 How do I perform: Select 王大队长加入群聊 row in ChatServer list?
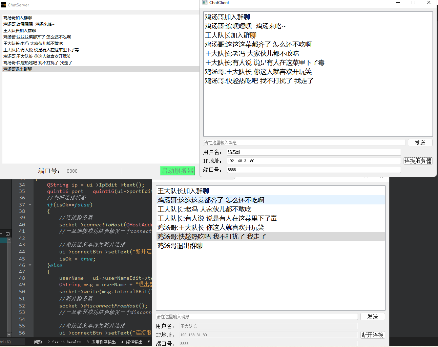(101, 30)
